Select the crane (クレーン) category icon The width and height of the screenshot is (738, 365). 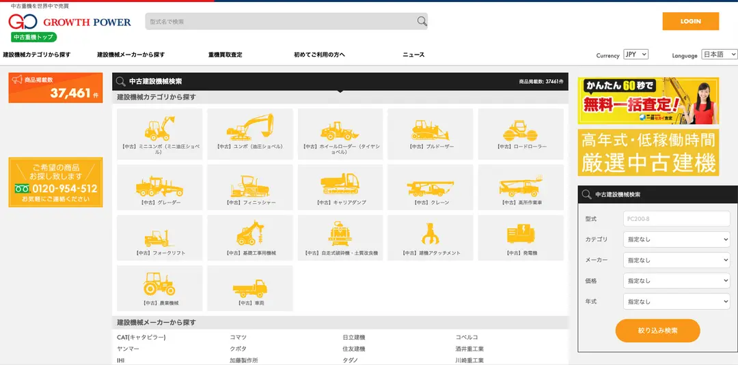[430, 188]
